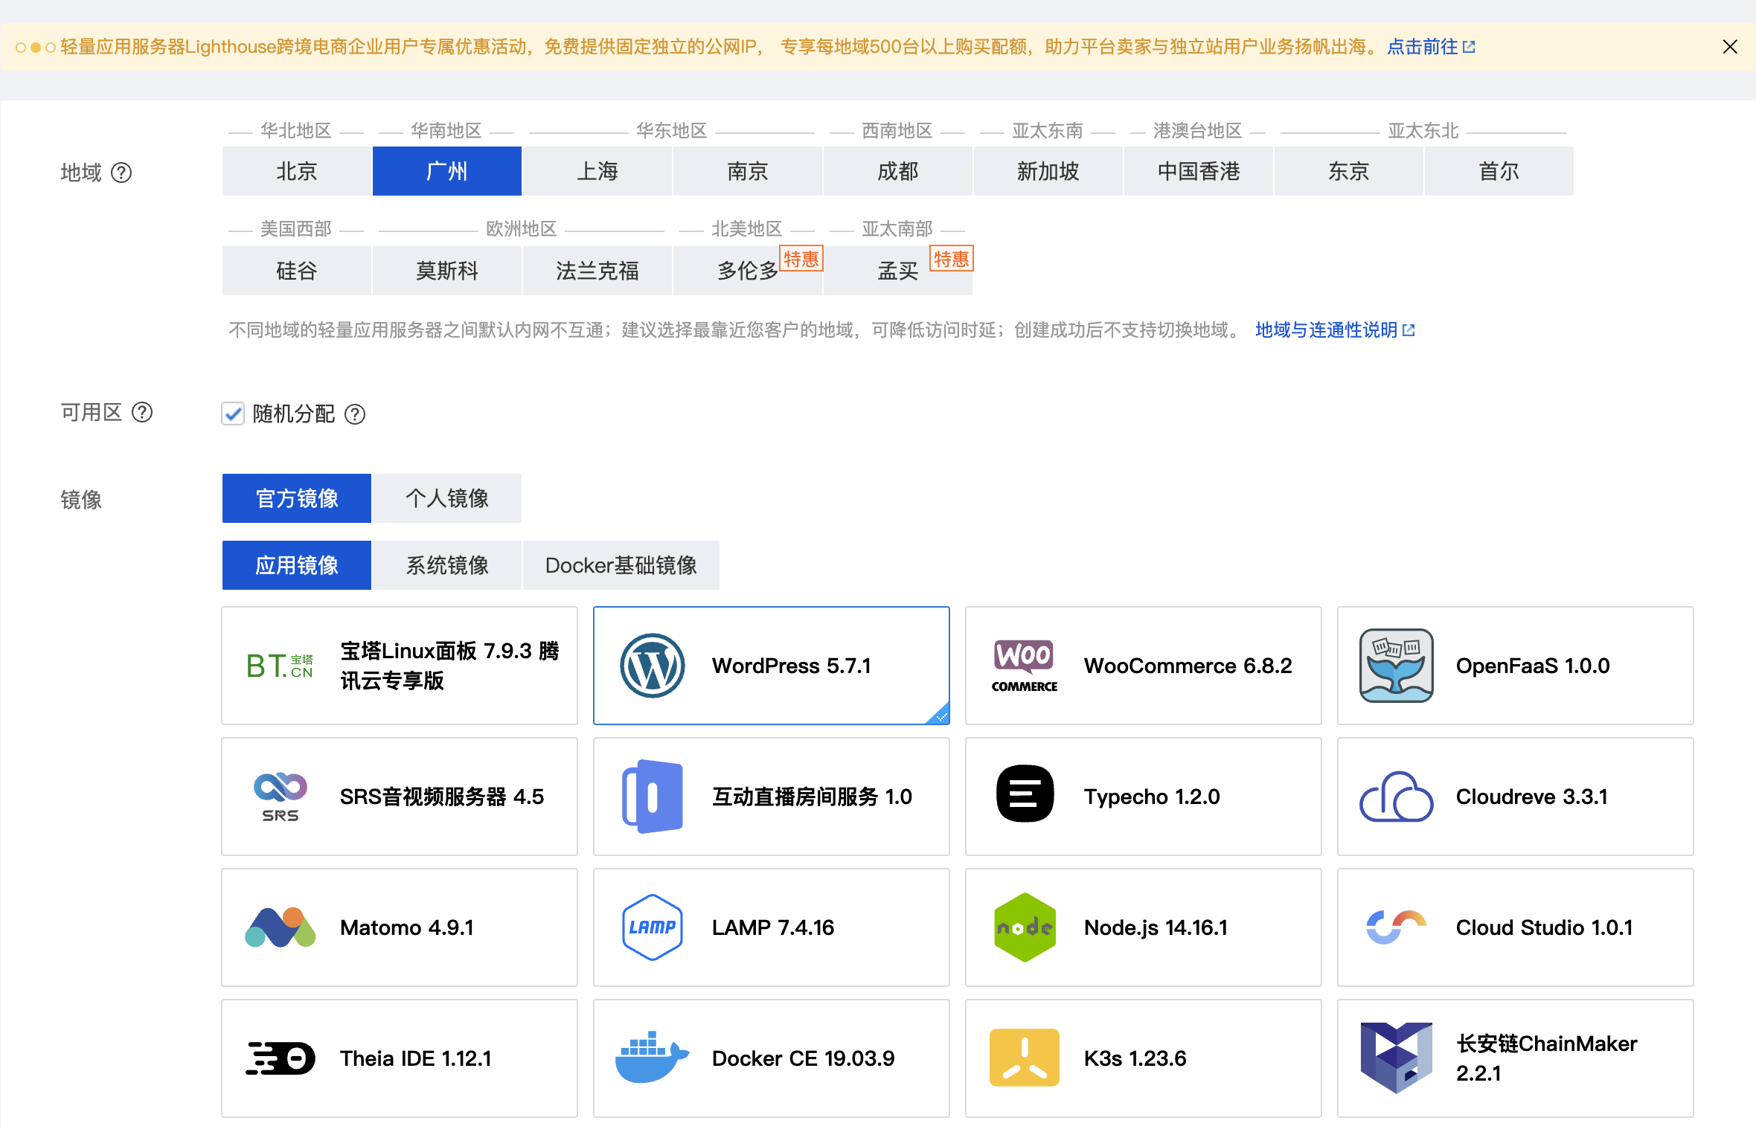This screenshot has width=1756, height=1129.
Task: Choose the 莫斯科 region
Action: [x=447, y=271]
